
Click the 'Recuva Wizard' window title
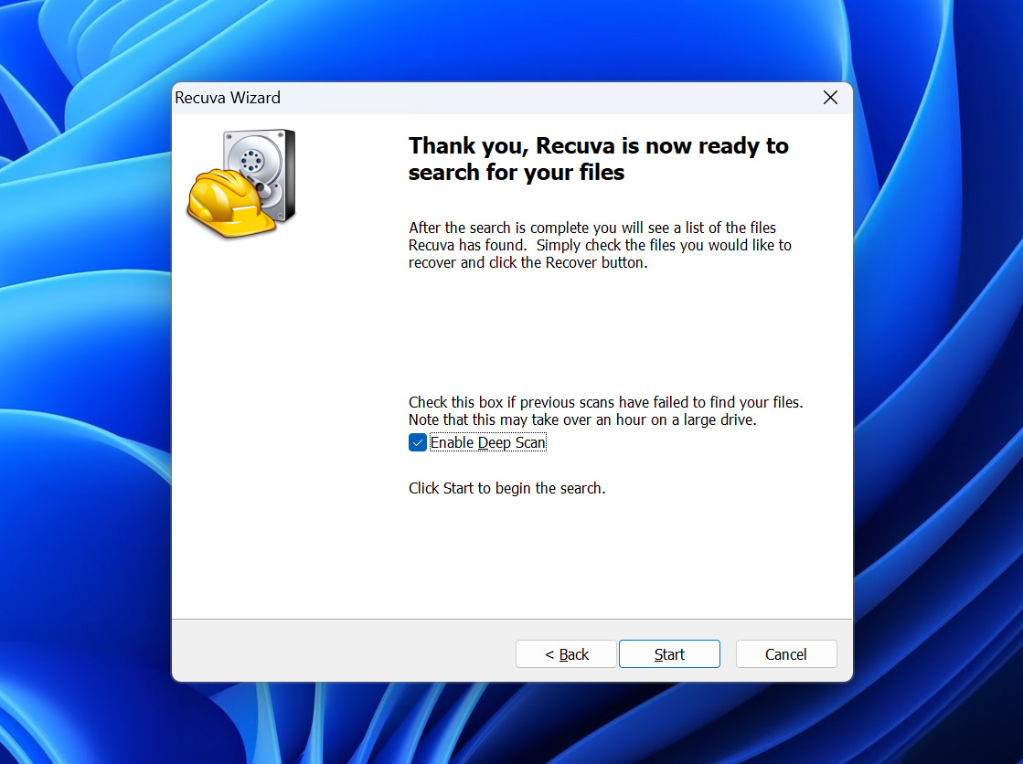[x=228, y=98]
